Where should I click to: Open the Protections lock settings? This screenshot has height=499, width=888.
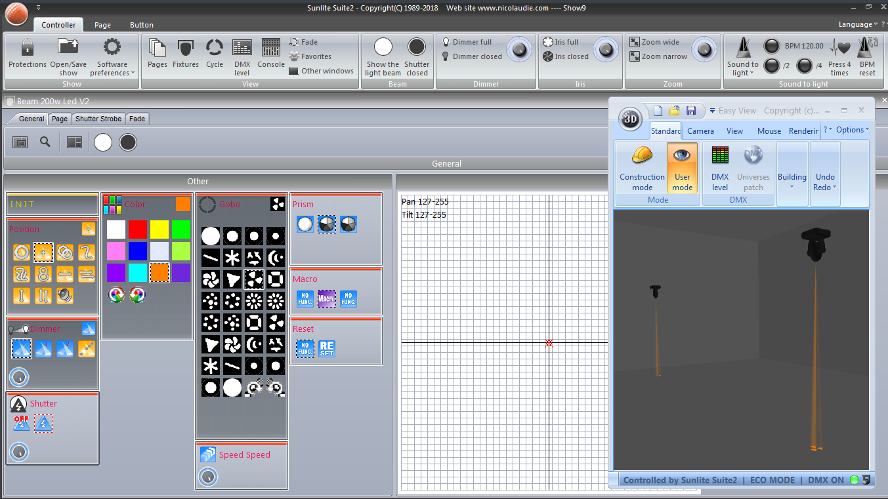27,54
